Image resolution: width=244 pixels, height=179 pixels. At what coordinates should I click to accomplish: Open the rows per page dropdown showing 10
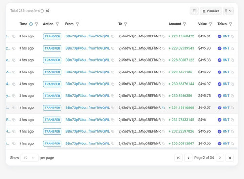[x=29, y=158]
